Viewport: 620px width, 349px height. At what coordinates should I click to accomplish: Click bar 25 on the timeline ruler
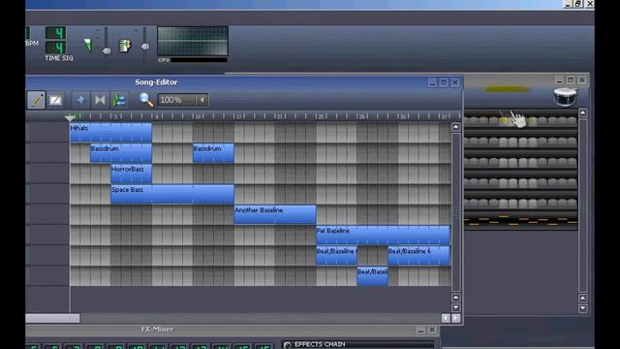(321, 116)
